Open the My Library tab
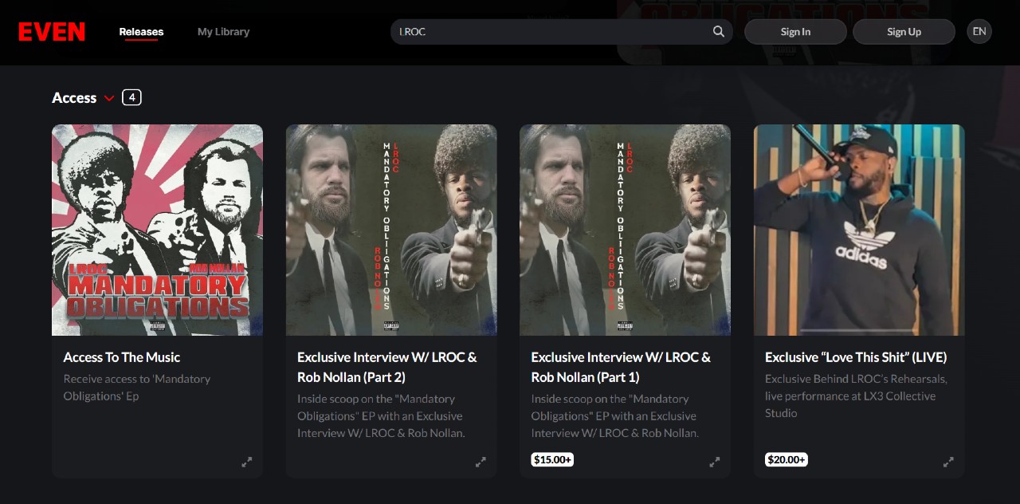1020x504 pixels. [223, 32]
